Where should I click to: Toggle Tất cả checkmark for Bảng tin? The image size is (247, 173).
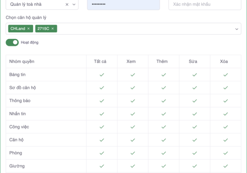(x=102, y=75)
